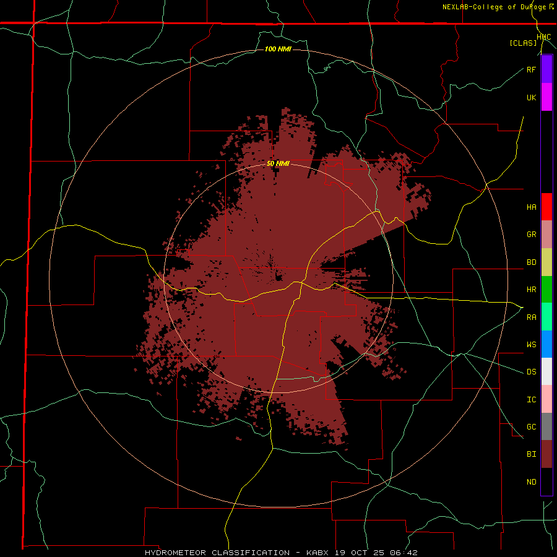The height and width of the screenshot is (557, 557).
Task: Select the BD yellow legend swatch
Action: coord(546,262)
